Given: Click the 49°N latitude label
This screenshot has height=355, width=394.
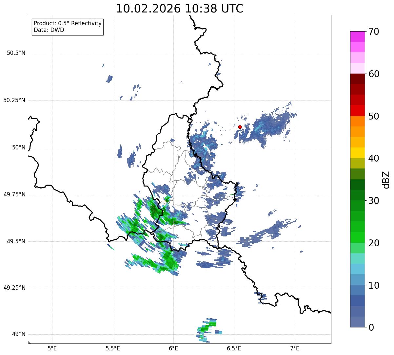Looking at the screenshot, I should 19,334.
